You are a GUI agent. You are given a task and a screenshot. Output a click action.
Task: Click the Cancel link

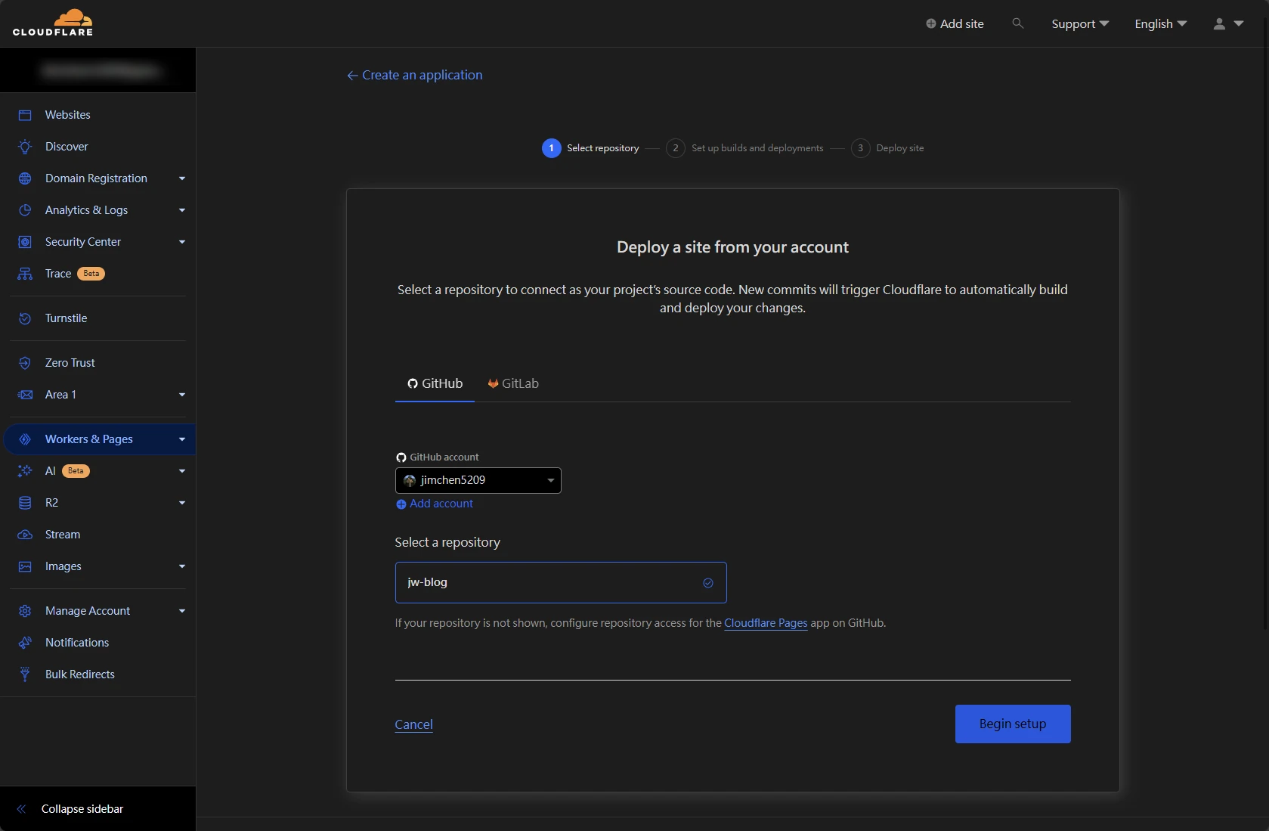click(413, 724)
